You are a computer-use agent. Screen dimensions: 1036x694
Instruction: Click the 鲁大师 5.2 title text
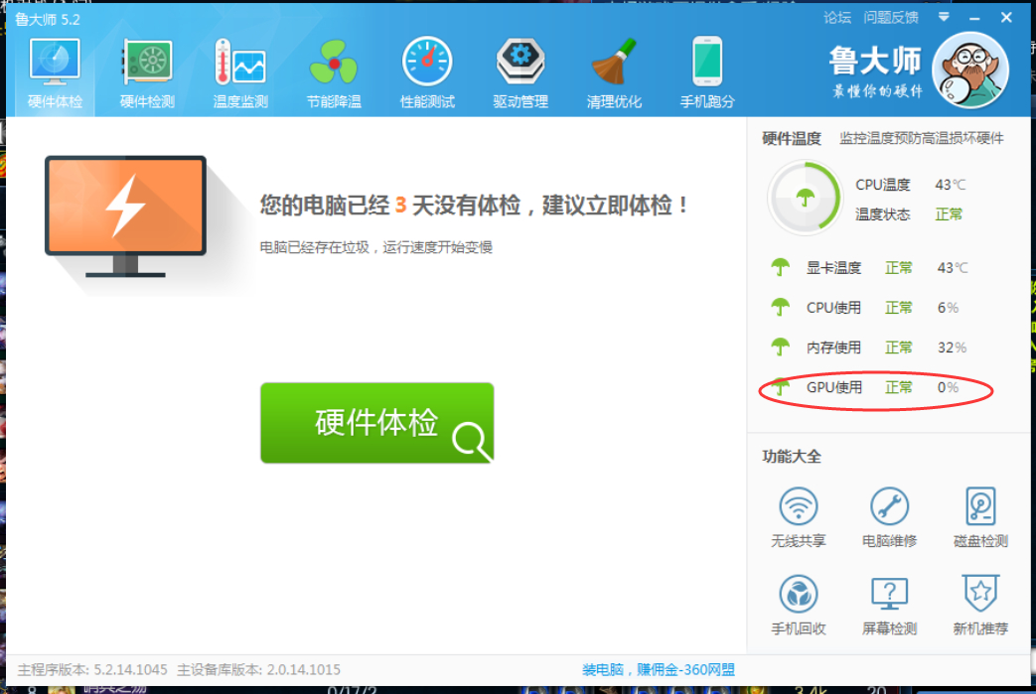coord(47,19)
